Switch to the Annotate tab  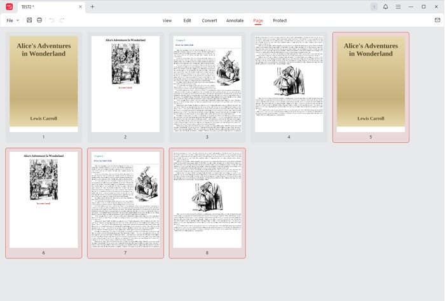point(235,20)
